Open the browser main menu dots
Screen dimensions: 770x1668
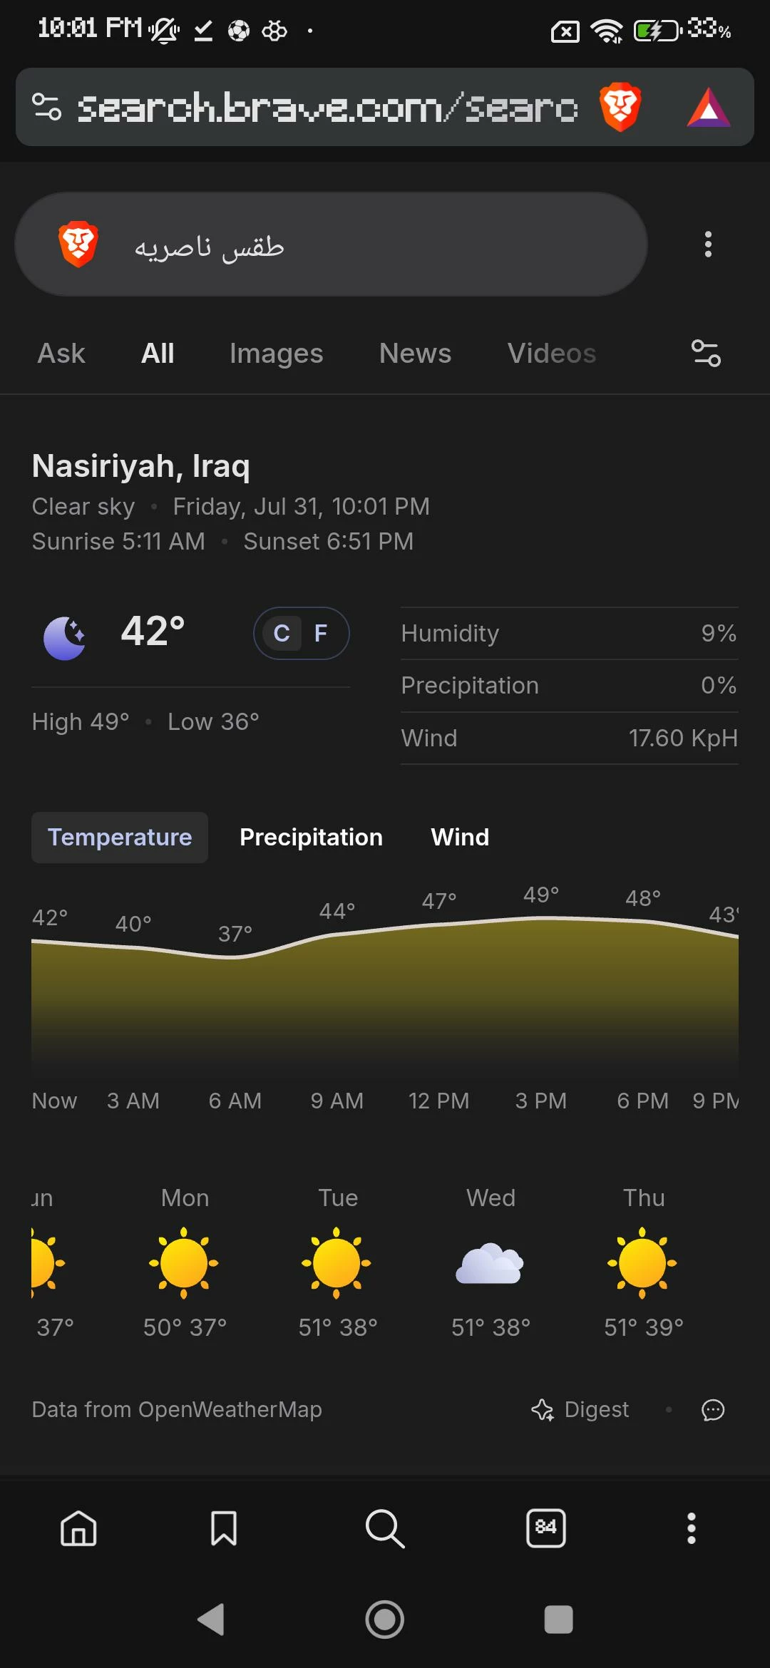[x=691, y=1528]
